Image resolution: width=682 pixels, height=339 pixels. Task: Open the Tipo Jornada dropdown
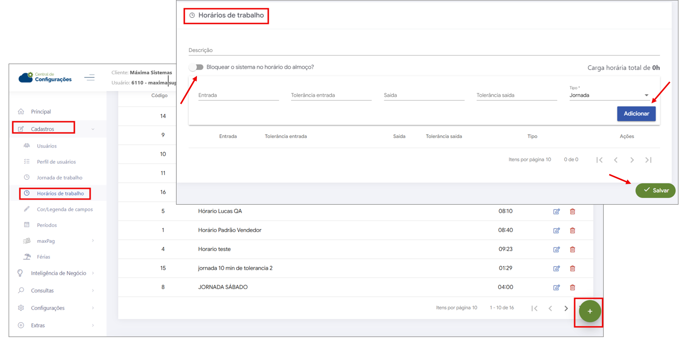(x=609, y=95)
